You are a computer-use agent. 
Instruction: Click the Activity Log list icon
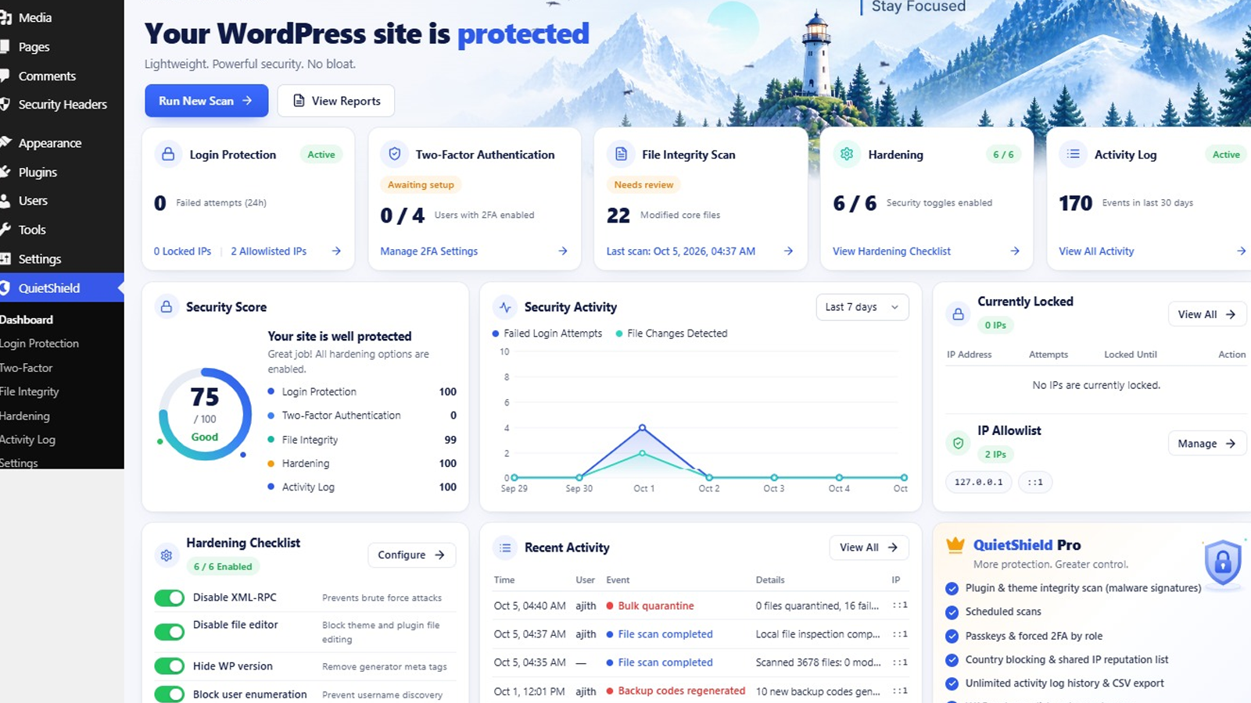point(1074,155)
